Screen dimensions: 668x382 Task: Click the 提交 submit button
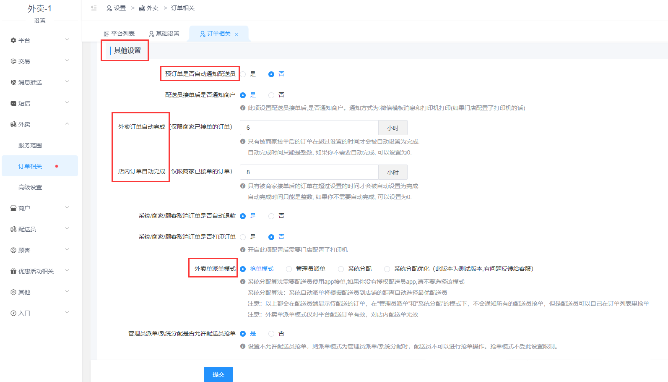click(218, 374)
